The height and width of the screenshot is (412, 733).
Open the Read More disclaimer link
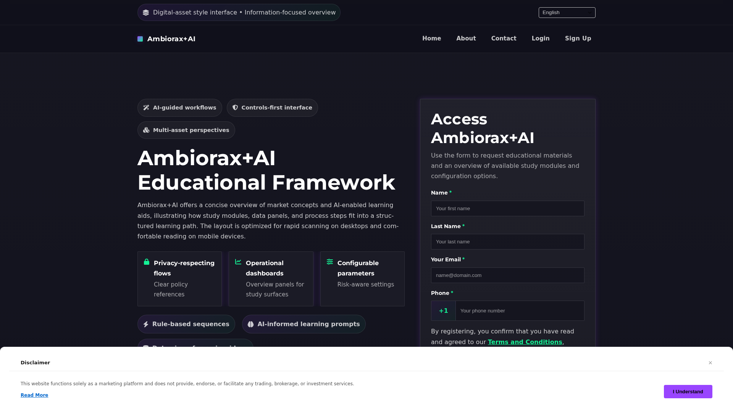coord(34,395)
